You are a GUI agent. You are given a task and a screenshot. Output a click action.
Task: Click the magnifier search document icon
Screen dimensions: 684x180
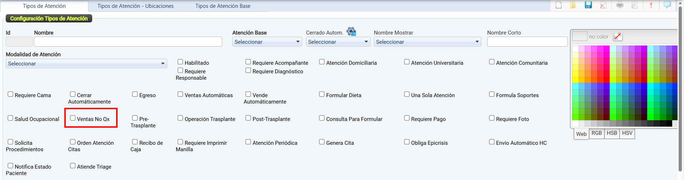tap(635, 5)
